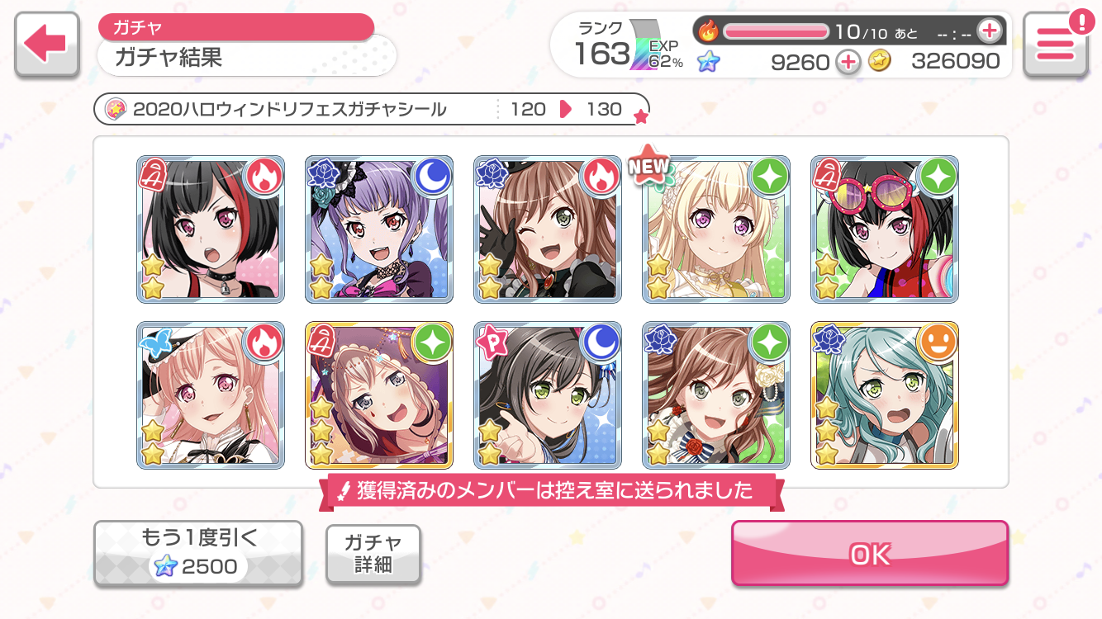Tap the blue star gem icon
The image size is (1102, 619).
click(x=708, y=61)
